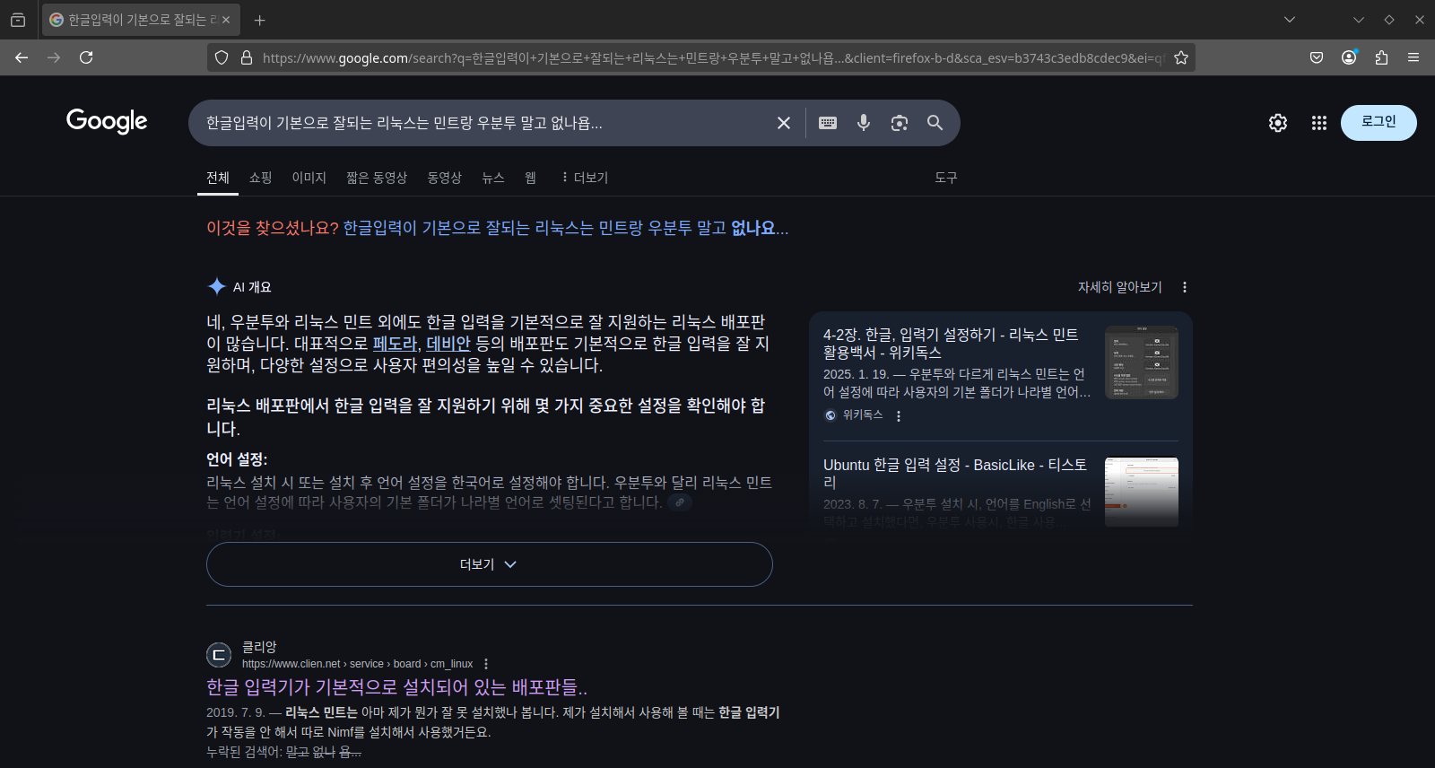This screenshot has width=1435, height=768.
Task: Click the 로그인 sign-in button
Action: 1378,123
